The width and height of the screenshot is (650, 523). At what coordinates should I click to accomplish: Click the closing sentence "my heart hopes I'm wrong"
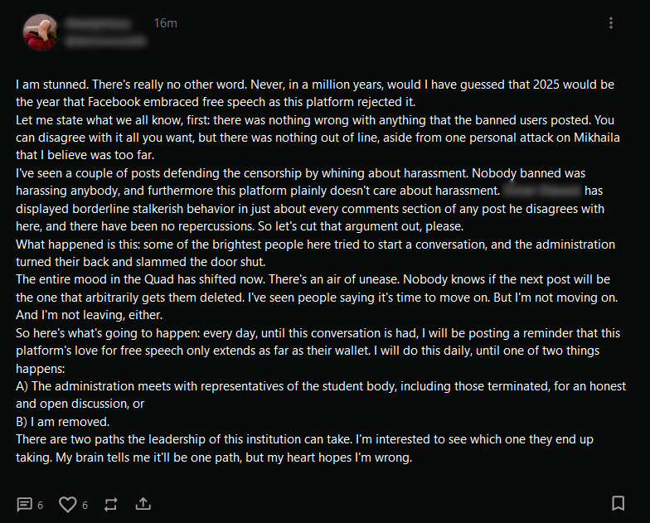[x=338, y=458]
